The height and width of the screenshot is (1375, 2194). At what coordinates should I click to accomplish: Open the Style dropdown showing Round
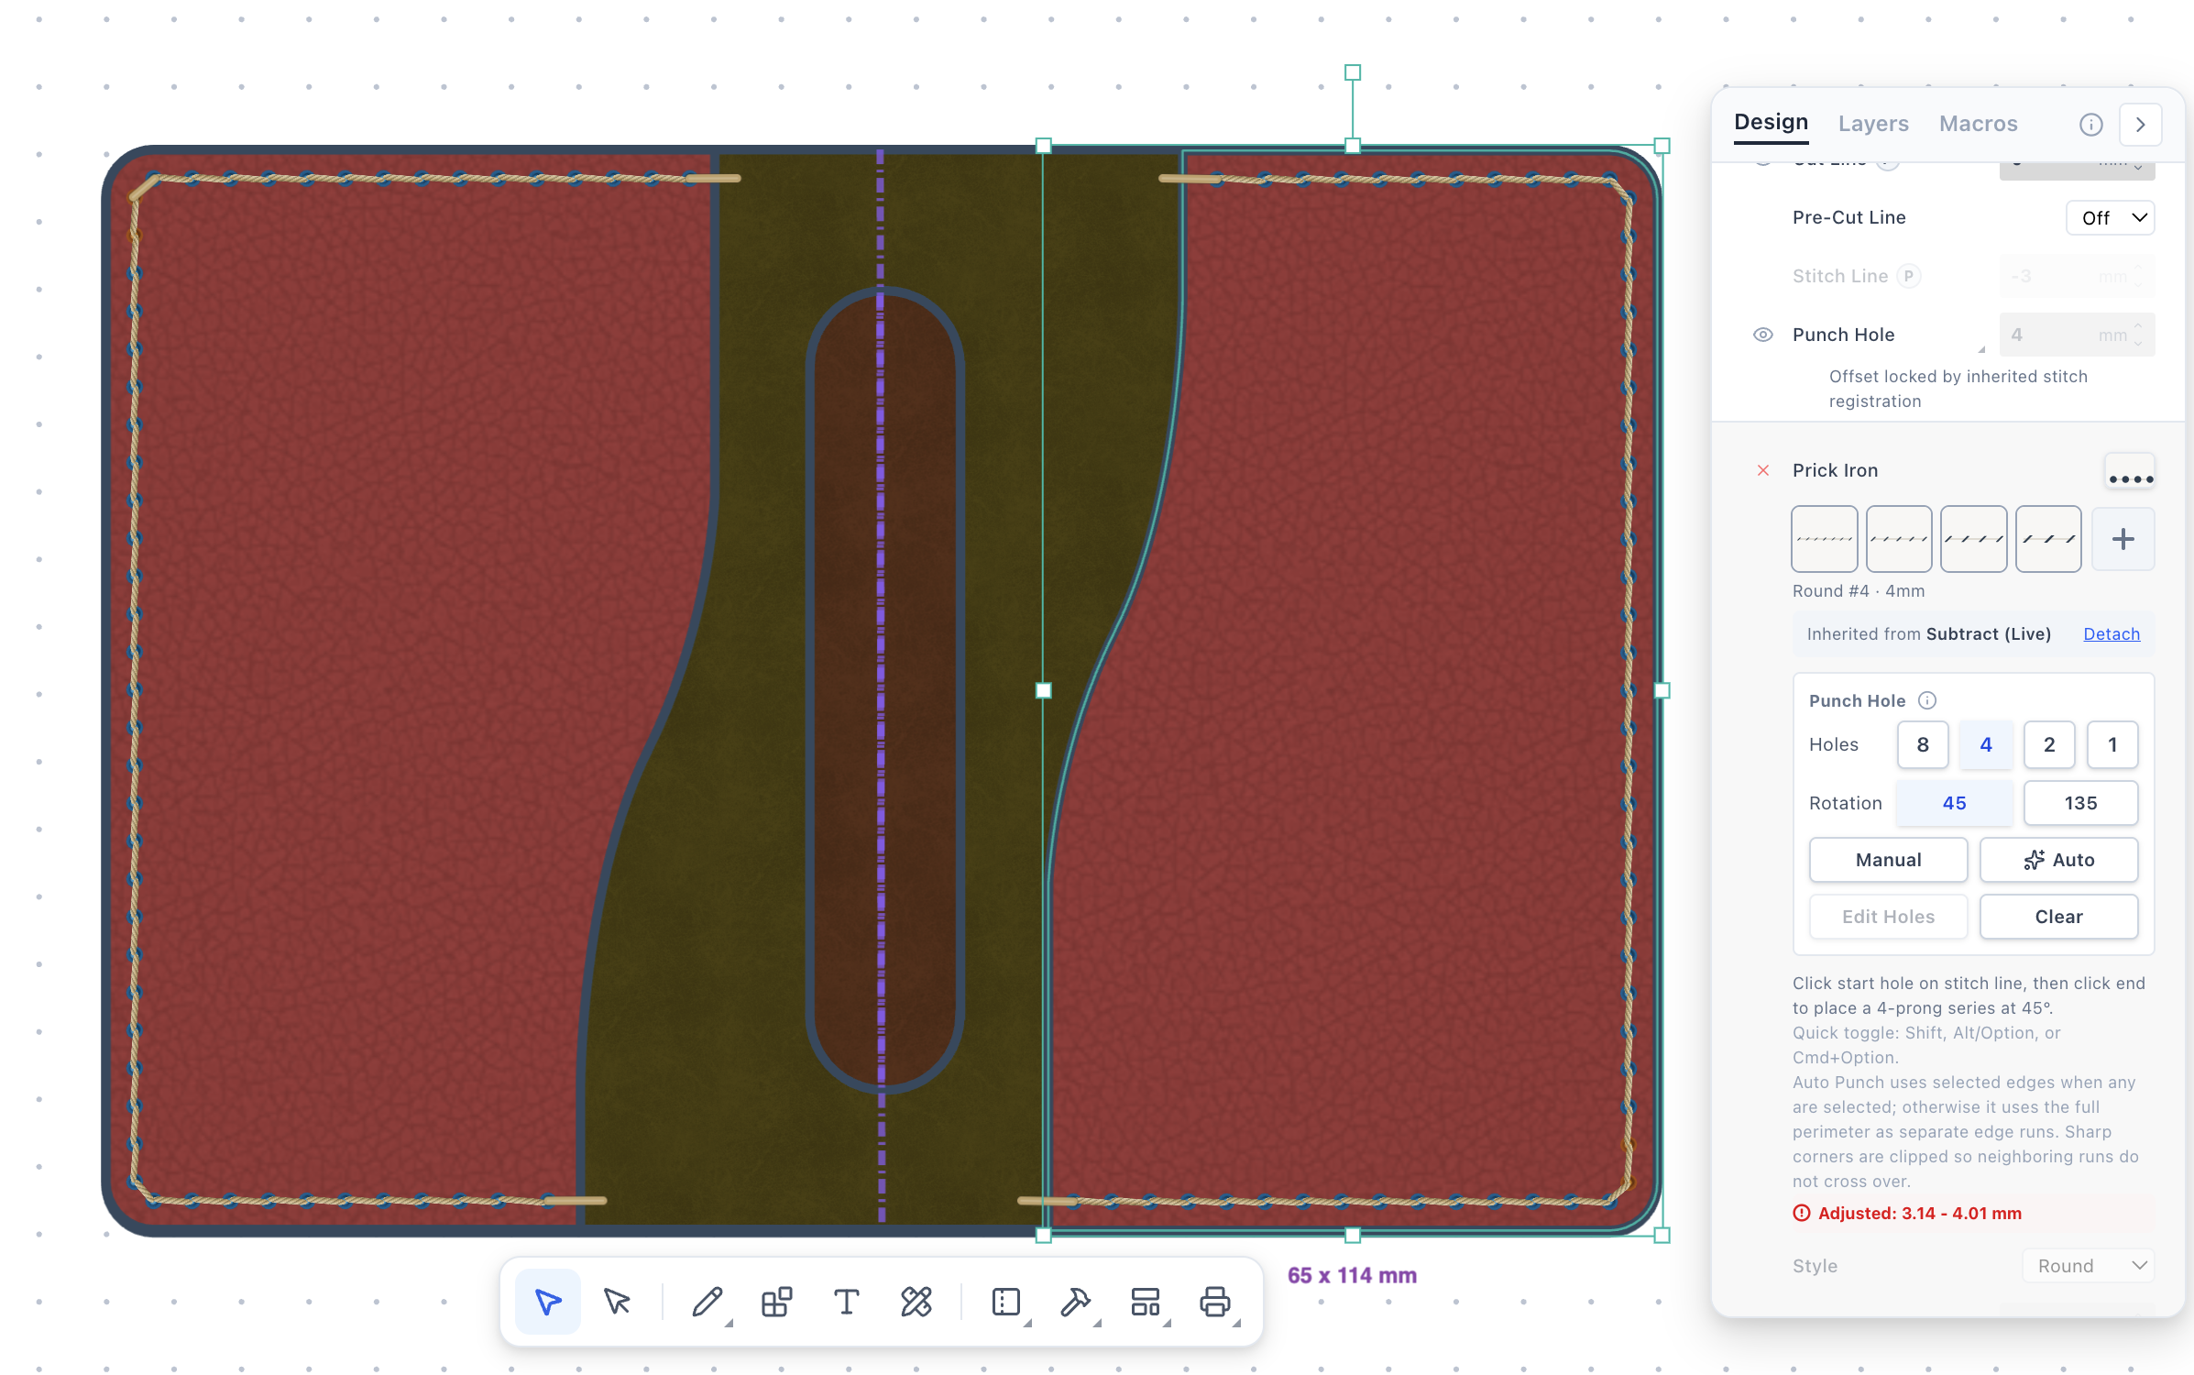point(2089,1265)
